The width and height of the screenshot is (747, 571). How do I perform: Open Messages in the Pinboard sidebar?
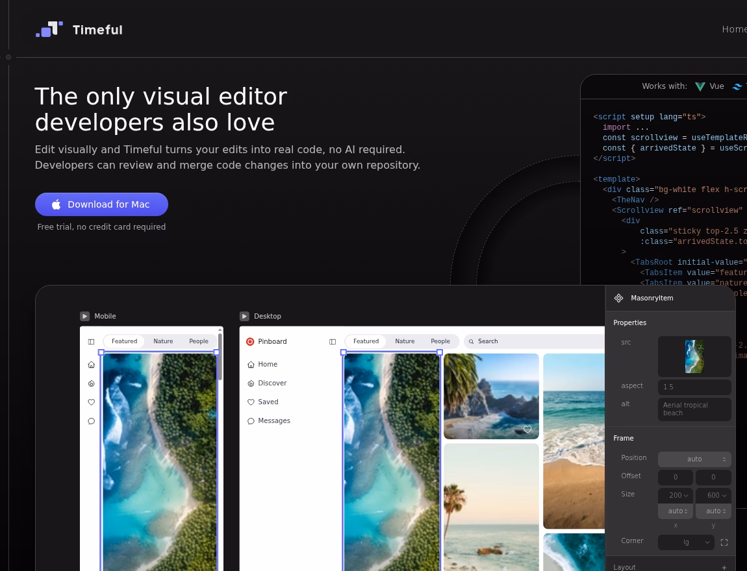[269, 421]
